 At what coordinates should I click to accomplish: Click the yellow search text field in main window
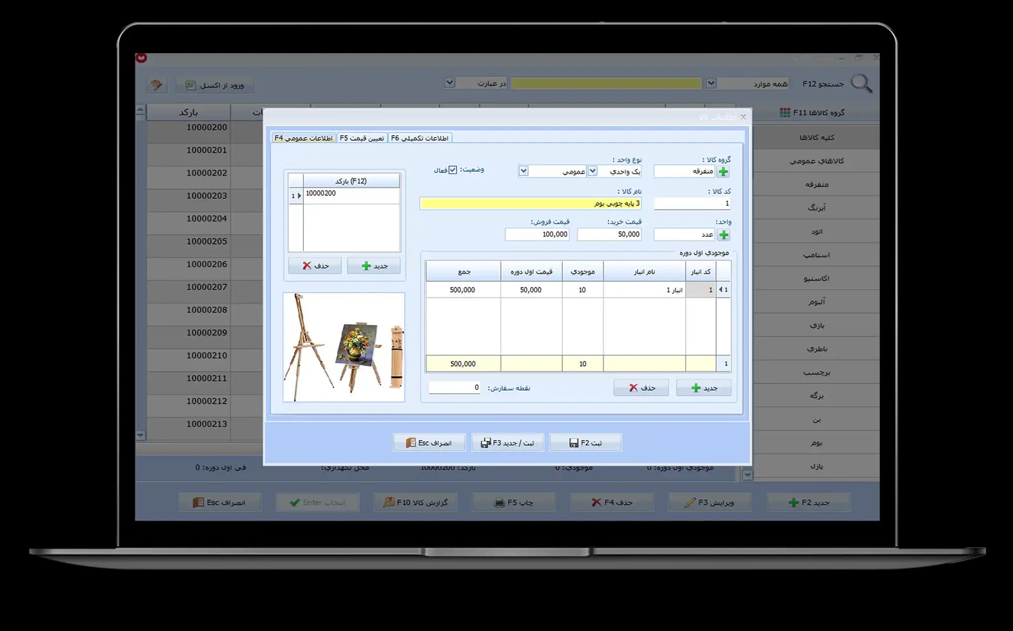[x=606, y=83]
